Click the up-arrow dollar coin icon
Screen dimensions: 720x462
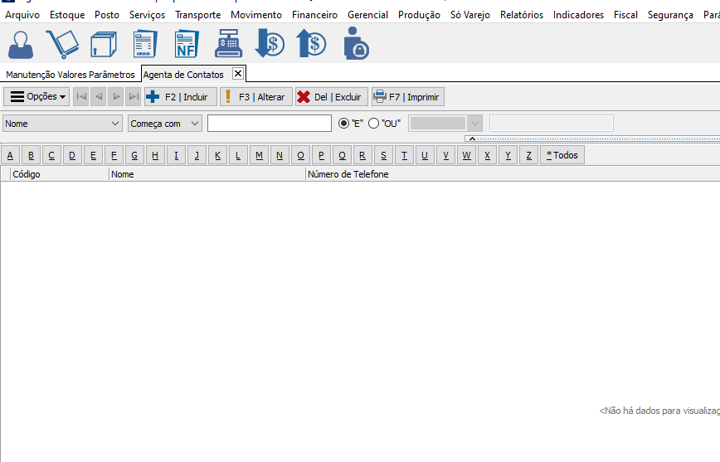click(311, 43)
